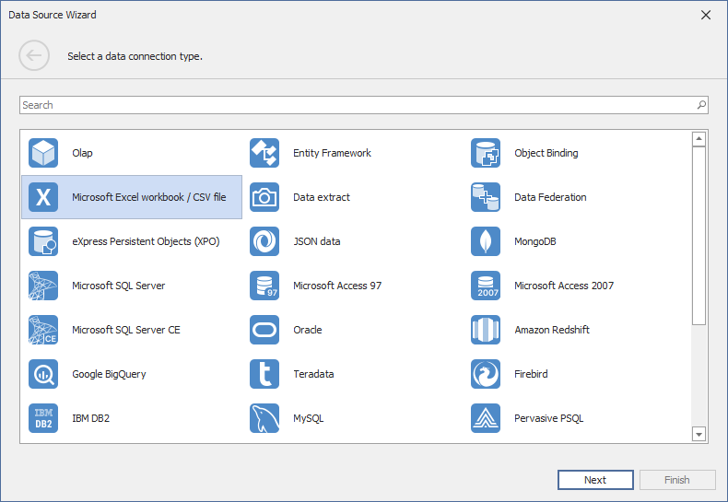Select the Data Federation label
The image size is (728, 502).
click(550, 197)
